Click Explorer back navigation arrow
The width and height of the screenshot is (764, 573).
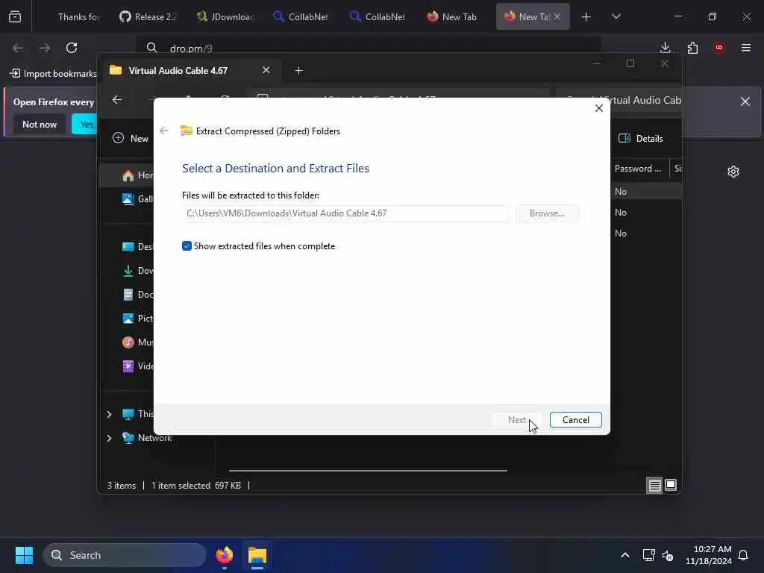pos(117,100)
